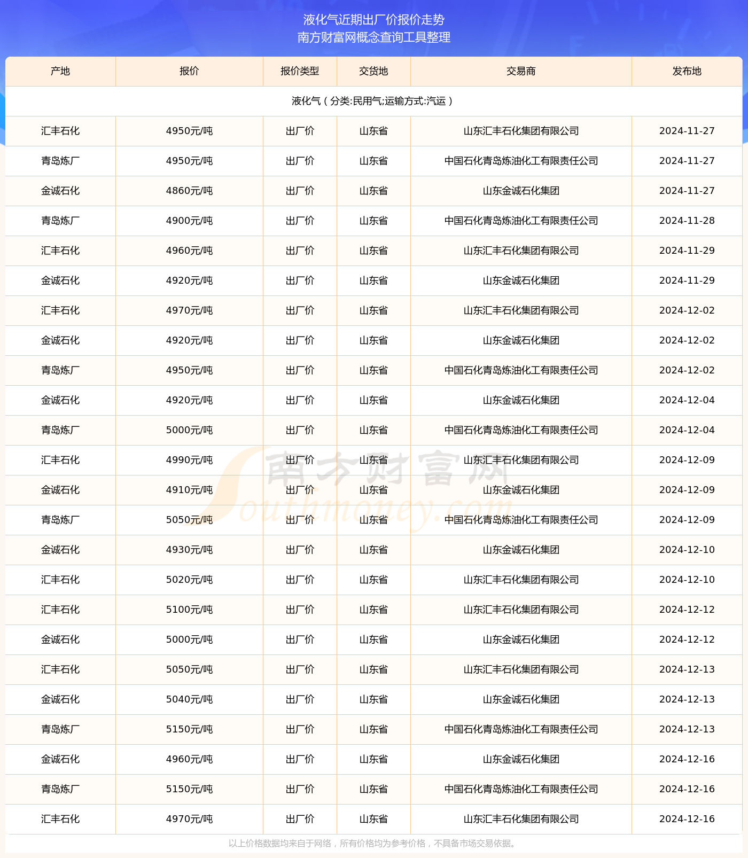Click the 2024-12-13 date in the 青岛炼厂 row
This screenshot has width=748, height=858.
687,729
